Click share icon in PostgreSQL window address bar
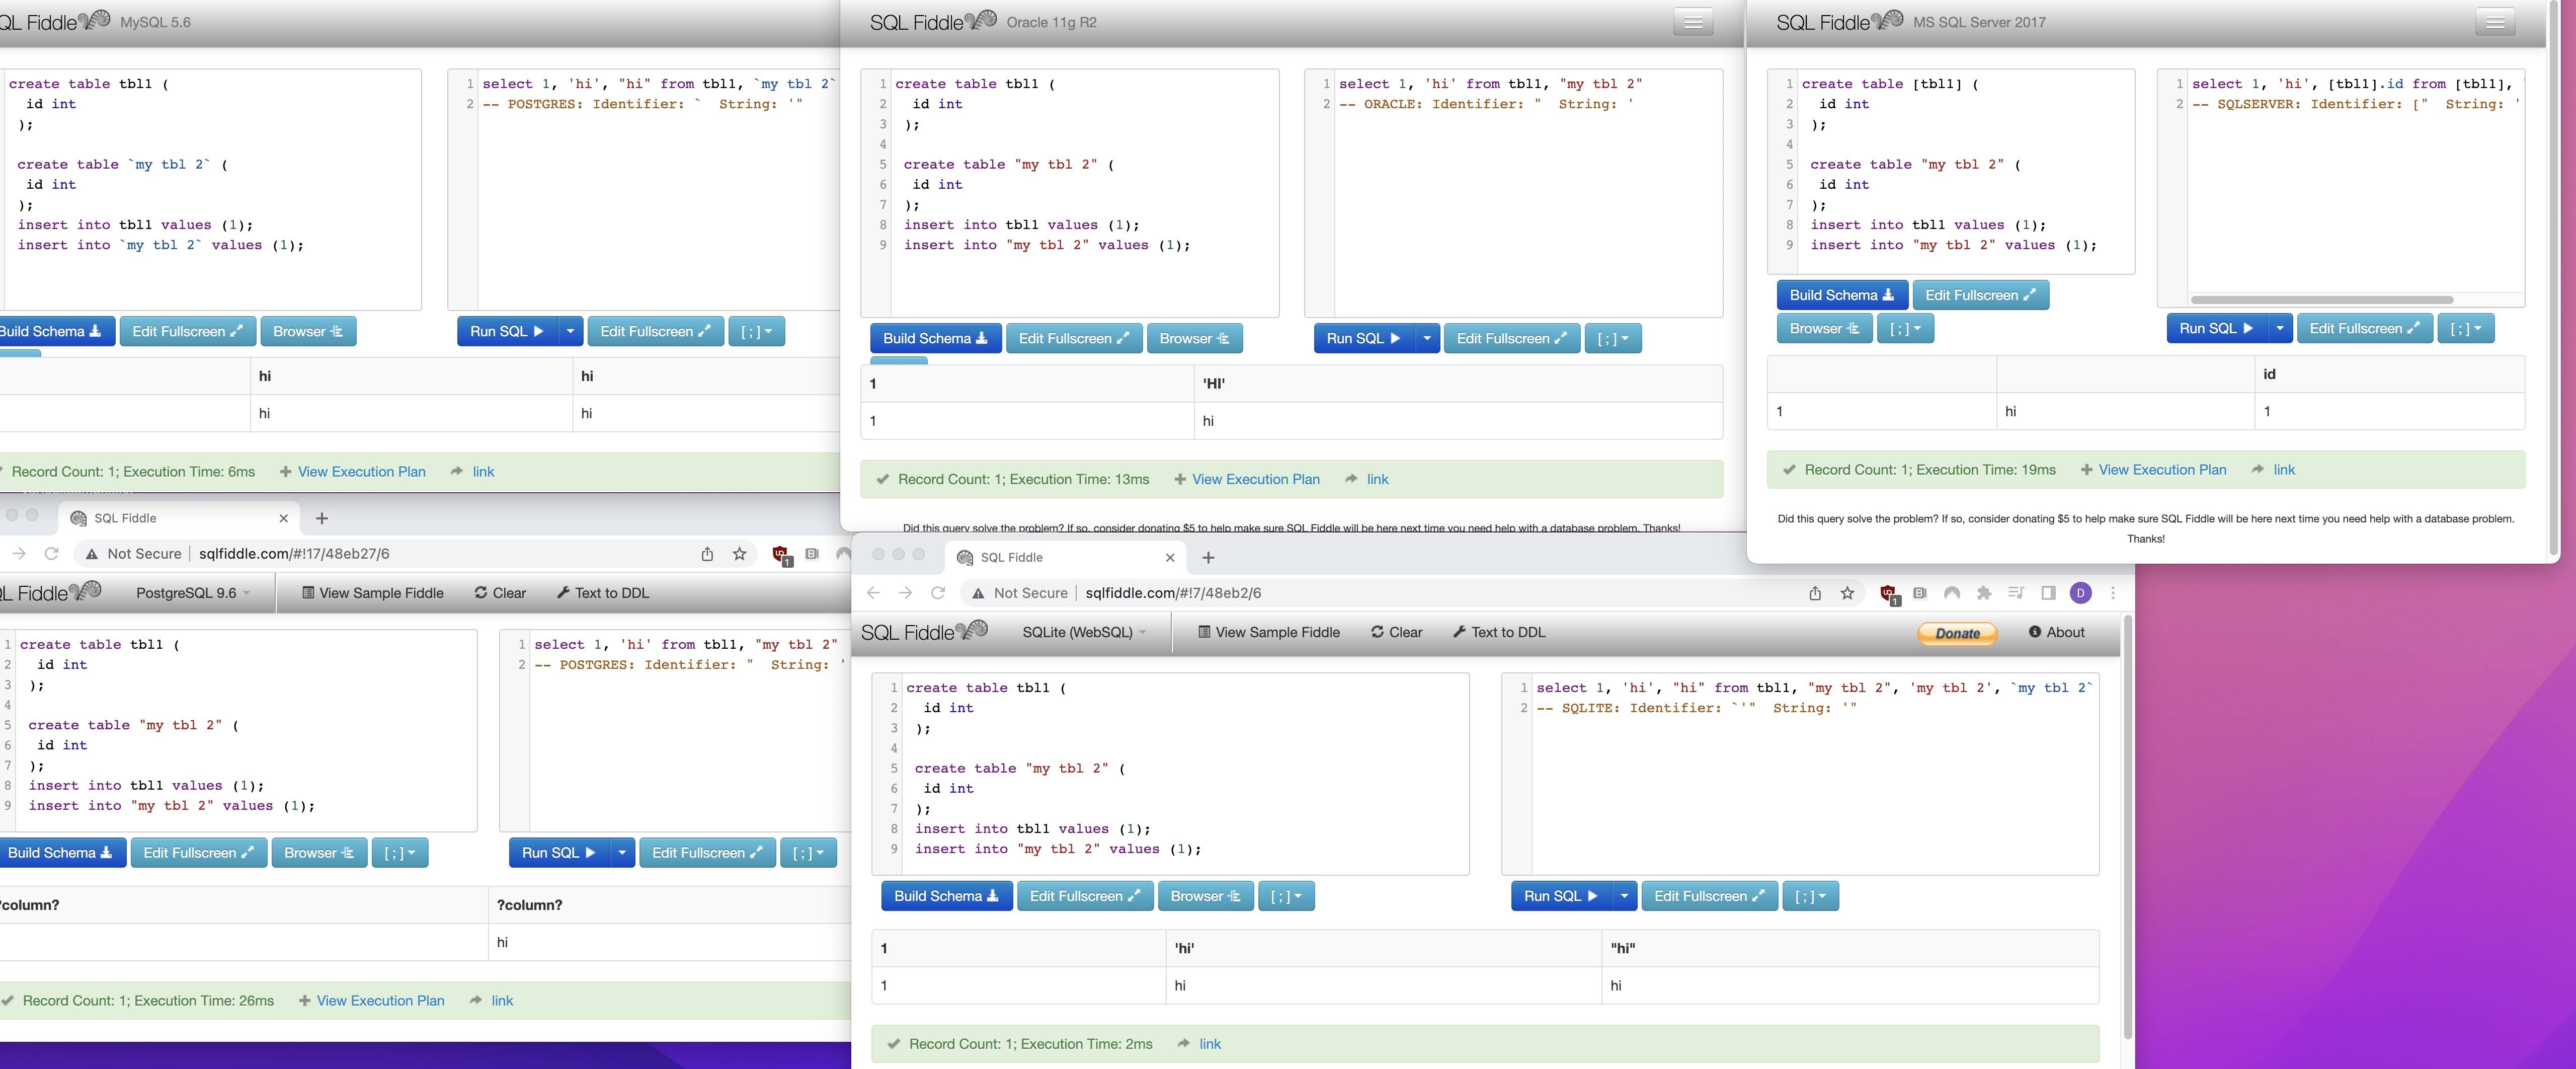The width and height of the screenshot is (2576, 1069). [707, 554]
